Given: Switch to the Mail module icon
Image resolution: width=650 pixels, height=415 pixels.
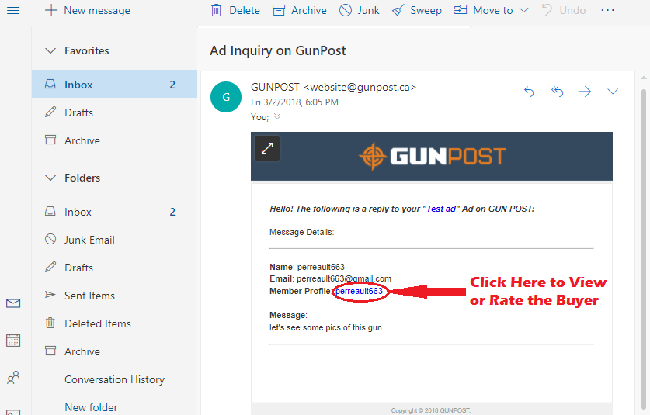Looking at the screenshot, I should click(x=13, y=303).
